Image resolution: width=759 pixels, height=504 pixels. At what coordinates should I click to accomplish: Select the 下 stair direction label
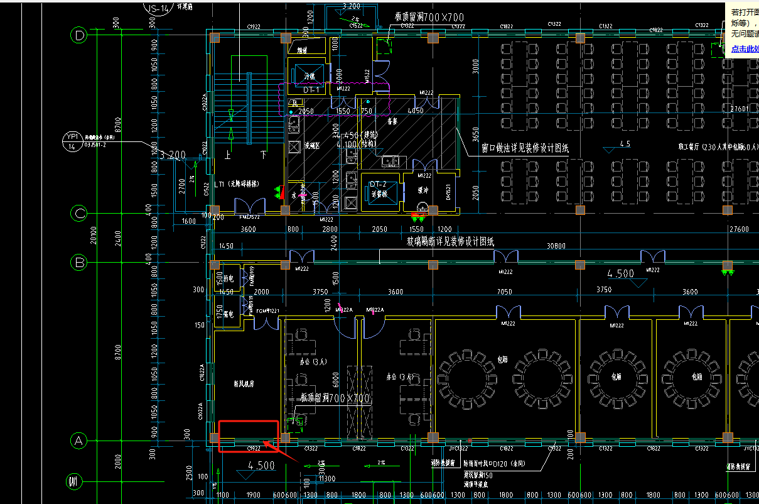point(264,153)
